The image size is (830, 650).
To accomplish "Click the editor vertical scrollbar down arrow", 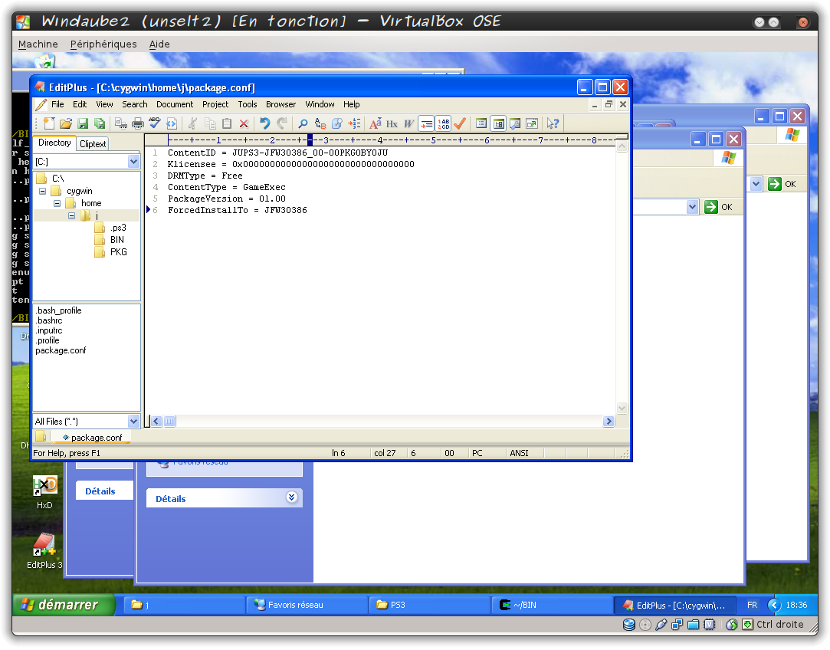I will click(622, 408).
